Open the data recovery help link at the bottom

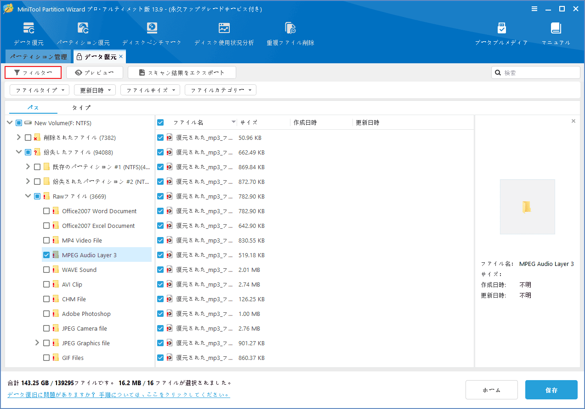(119, 394)
